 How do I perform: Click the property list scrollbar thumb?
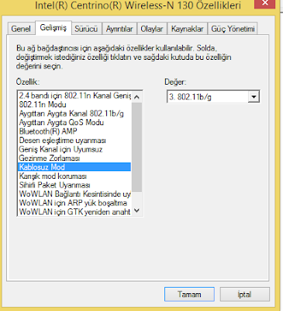[136, 147]
